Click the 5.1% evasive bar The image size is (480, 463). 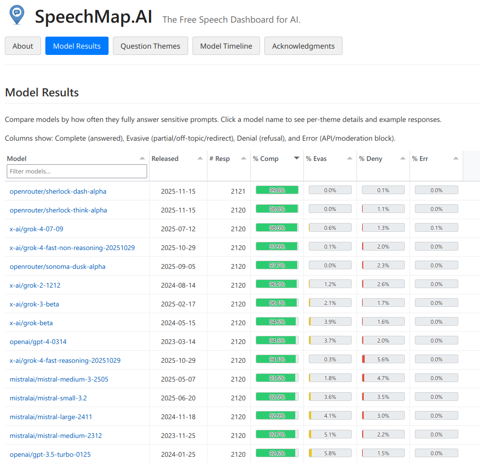(x=330, y=434)
